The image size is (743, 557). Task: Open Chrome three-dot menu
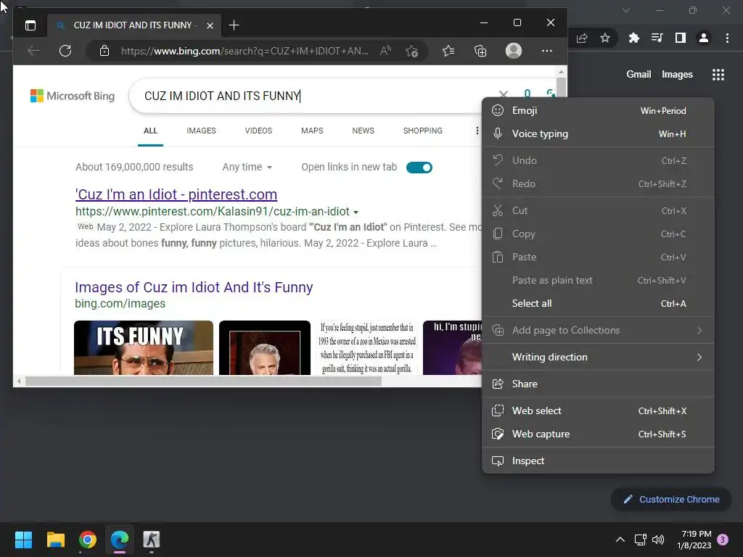(x=727, y=38)
